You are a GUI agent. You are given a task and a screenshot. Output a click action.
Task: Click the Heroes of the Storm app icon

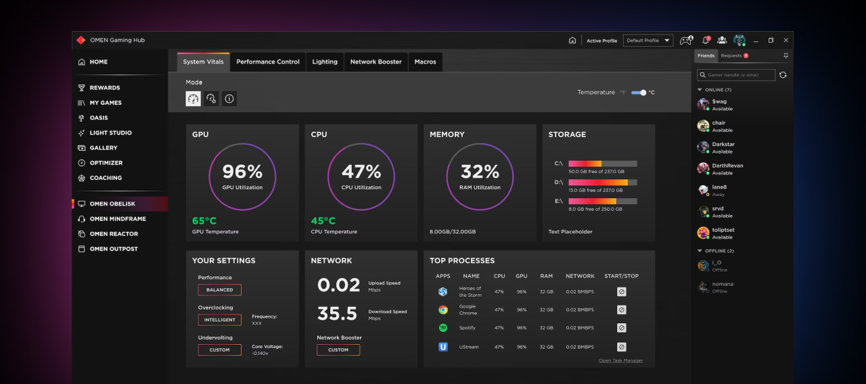click(442, 291)
